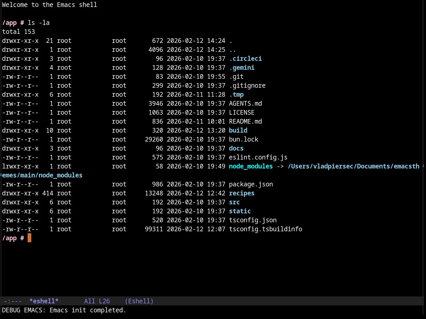
Task: Click the '2026-02-10 19:55' .git timestamp
Action: coord(196,77)
